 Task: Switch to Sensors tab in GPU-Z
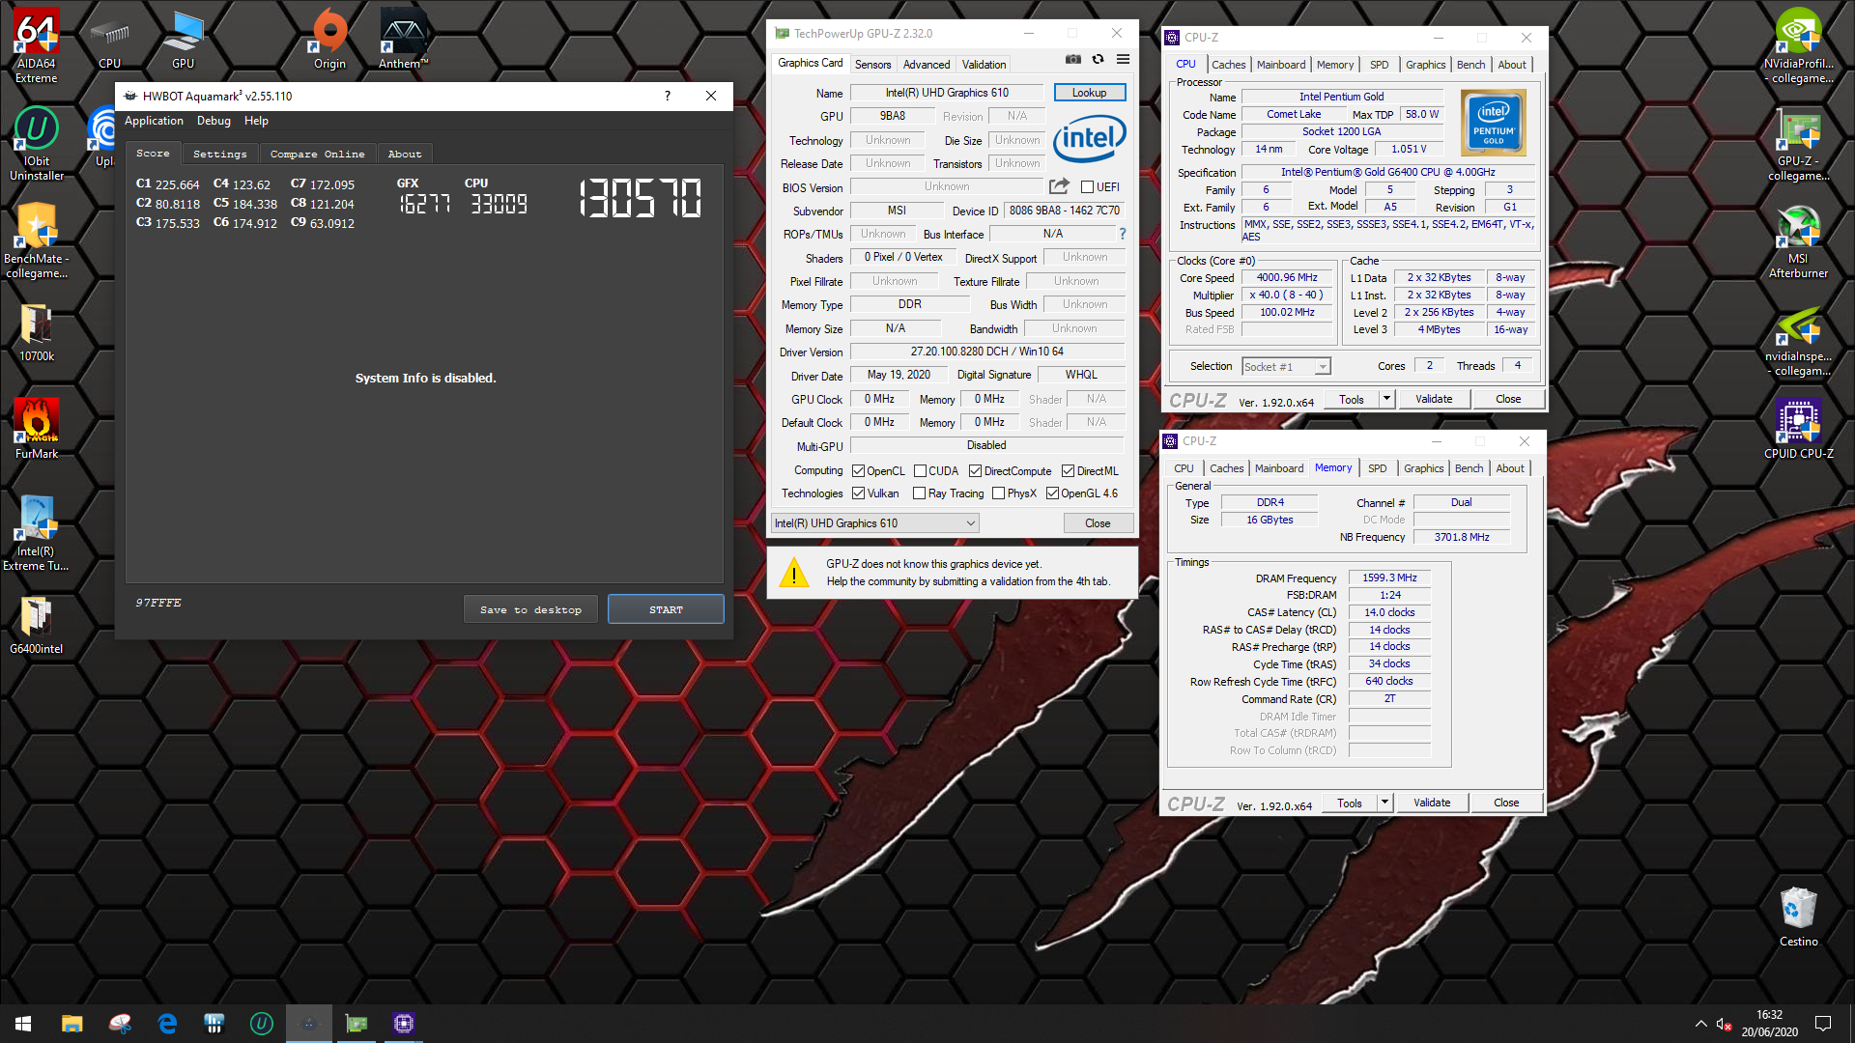[x=872, y=65]
